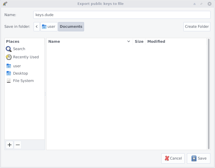This screenshot has height=168, width=215.
Task: Click the Save button
Action: [199, 158]
